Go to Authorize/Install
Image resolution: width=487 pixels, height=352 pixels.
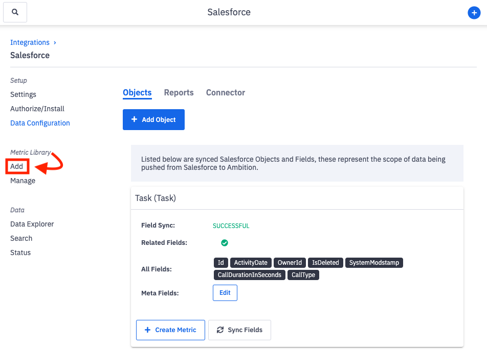[37, 109]
